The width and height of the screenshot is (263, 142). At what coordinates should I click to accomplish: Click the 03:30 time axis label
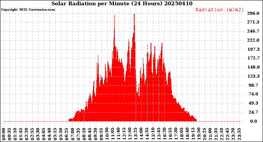click(38, 134)
